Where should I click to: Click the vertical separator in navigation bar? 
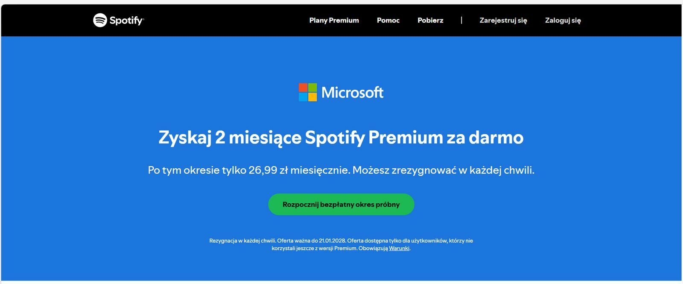point(461,20)
